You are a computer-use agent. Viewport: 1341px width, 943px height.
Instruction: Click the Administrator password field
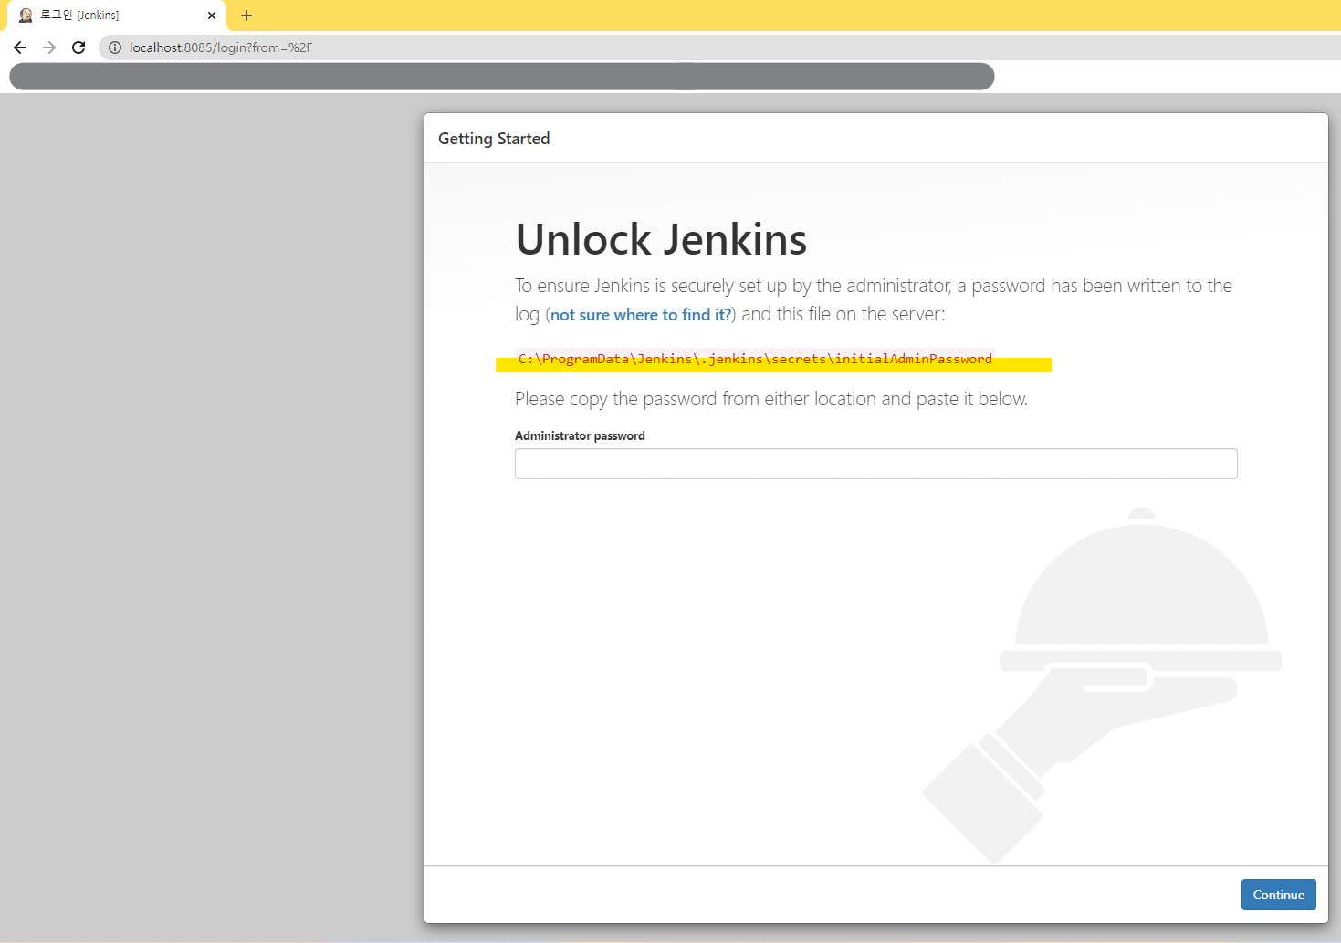[875, 464]
